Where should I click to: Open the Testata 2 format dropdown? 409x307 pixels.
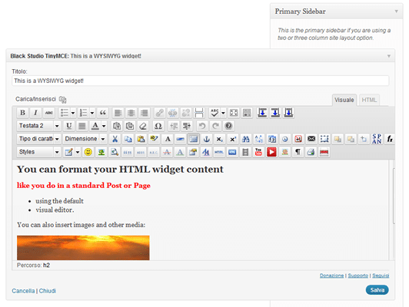click(x=38, y=126)
